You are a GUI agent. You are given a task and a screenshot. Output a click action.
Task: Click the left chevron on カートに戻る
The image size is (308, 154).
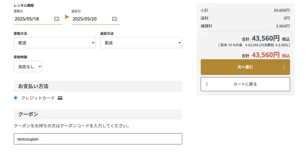click(207, 84)
